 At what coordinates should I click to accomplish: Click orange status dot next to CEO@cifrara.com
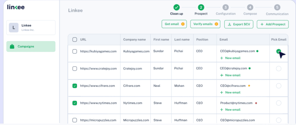point(249,86)
